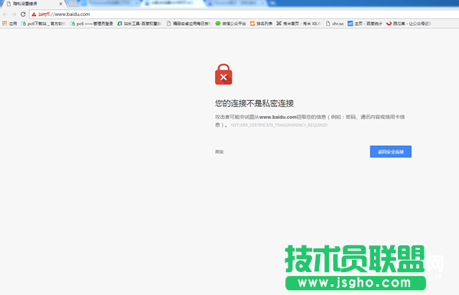Open the 排名列表 bookmark
Screen dimensions: 459x295
(261, 24)
